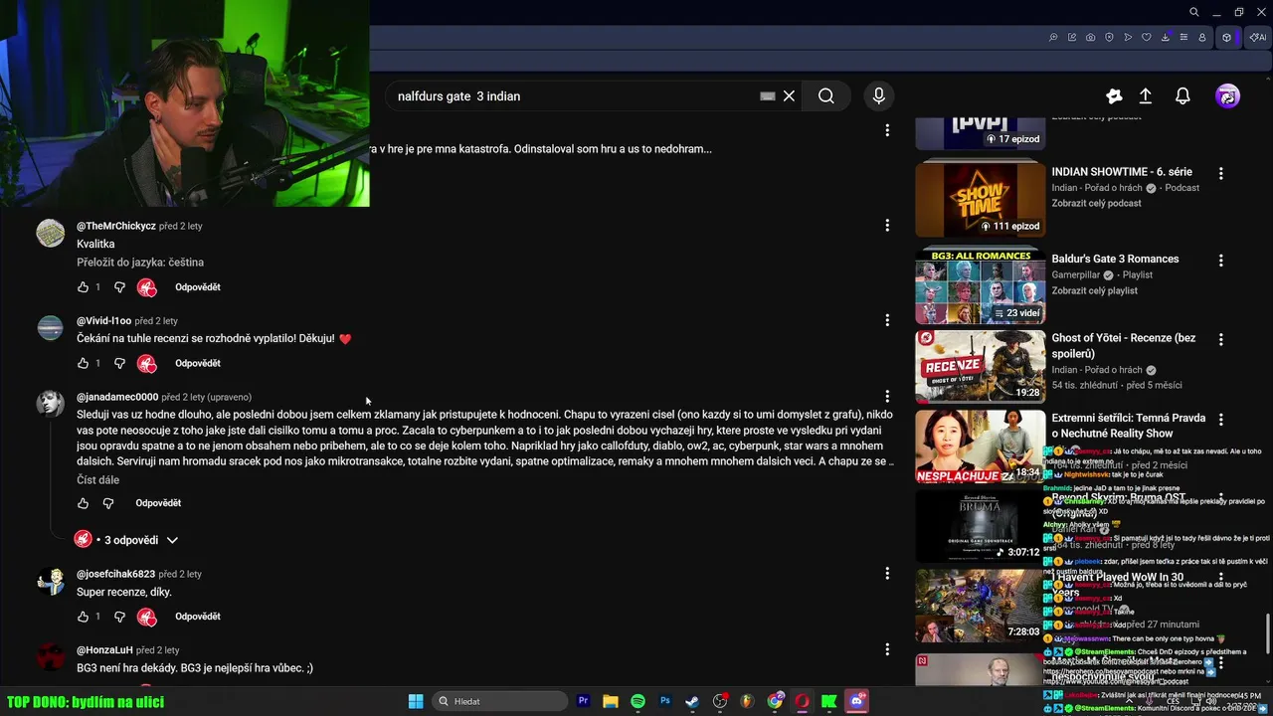Add page to bookmarks with heart icon
The height and width of the screenshot is (716, 1273).
1147,38
